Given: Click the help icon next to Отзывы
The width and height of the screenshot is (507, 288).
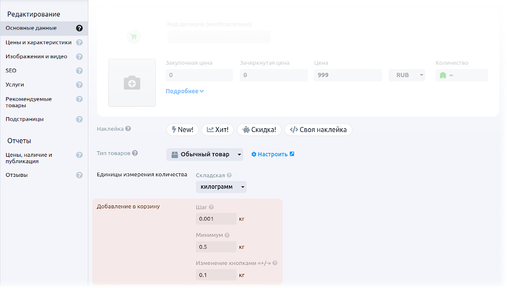Looking at the screenshot, I should (x=79, y=175).
